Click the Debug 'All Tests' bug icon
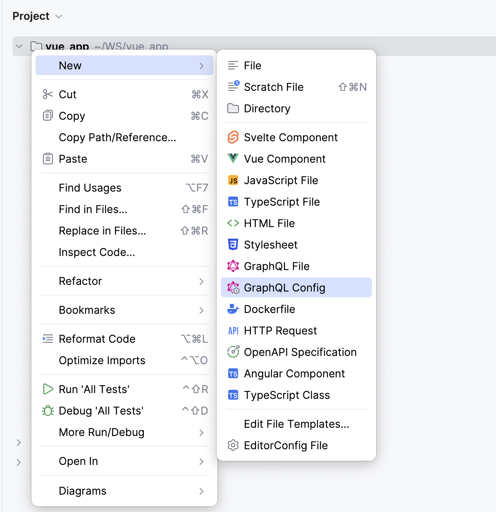The width and height of the screenshot is (496, 512). [48, 410]
